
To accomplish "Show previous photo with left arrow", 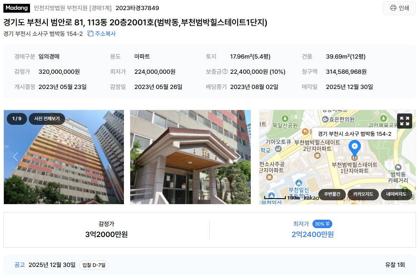I will point(16,156).
